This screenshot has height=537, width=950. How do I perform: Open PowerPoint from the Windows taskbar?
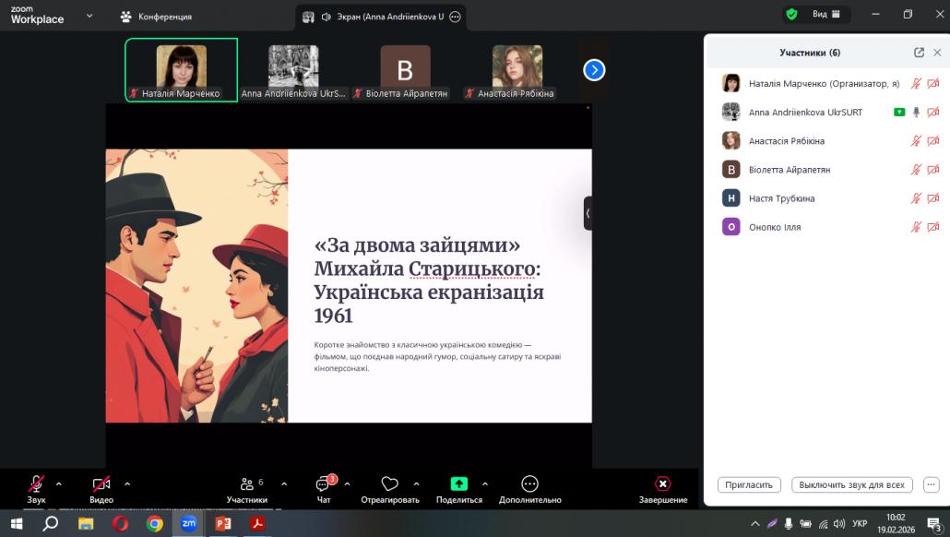coord(222,523)
